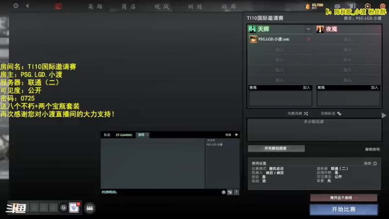This screenshot has height=219, width=389.
Task: Add a chat channel with the plus icon
Action: [236, 135]
